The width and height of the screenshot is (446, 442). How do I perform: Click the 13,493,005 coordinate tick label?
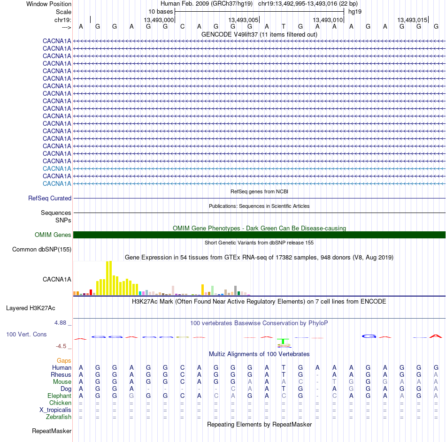[243, 20]
